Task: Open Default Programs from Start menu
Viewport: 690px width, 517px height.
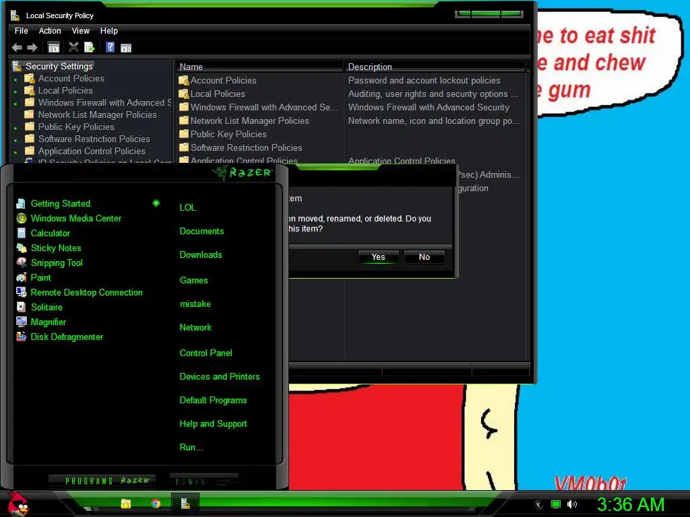Action: pyautogui.click(x=213, y=400)
